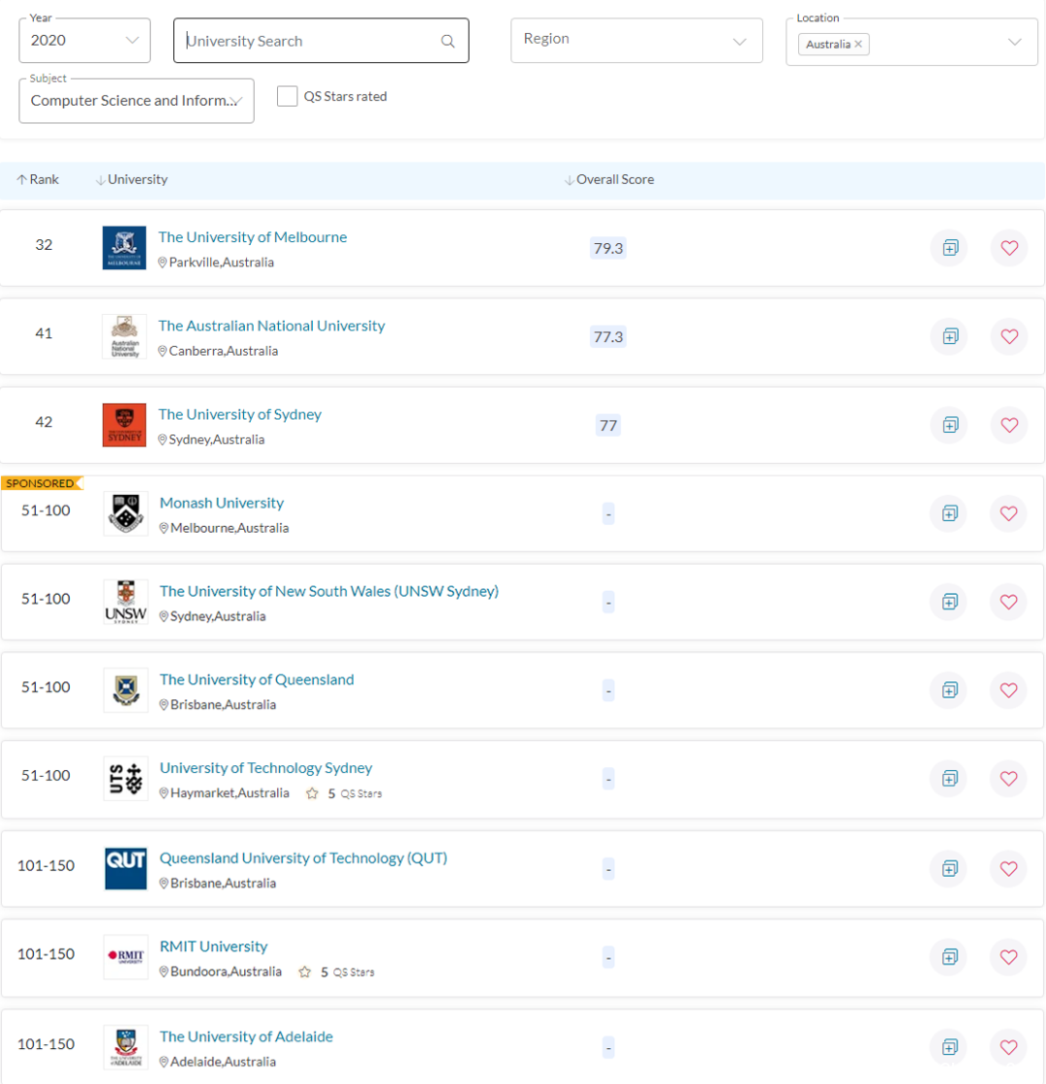
Task: Click the QUT logo
Action: pos(126,868)
